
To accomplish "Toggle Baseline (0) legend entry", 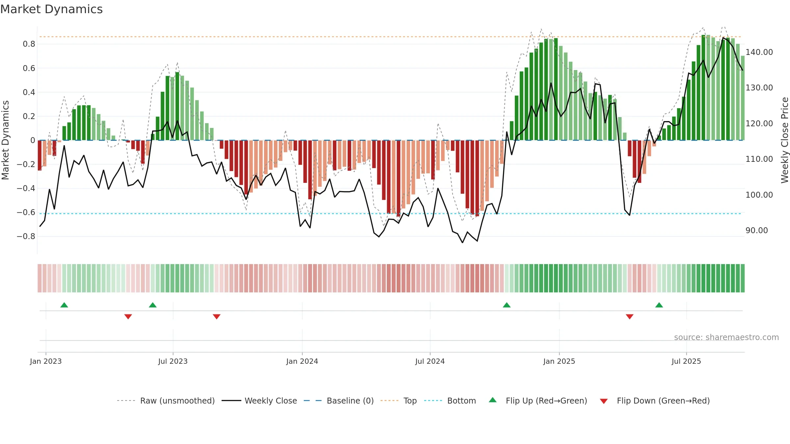I will tap(338, 401).
